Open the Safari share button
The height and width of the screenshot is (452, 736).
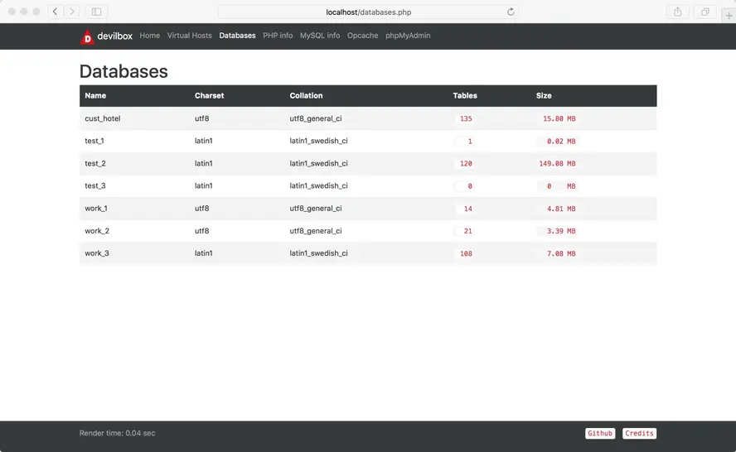click(677, 12)
